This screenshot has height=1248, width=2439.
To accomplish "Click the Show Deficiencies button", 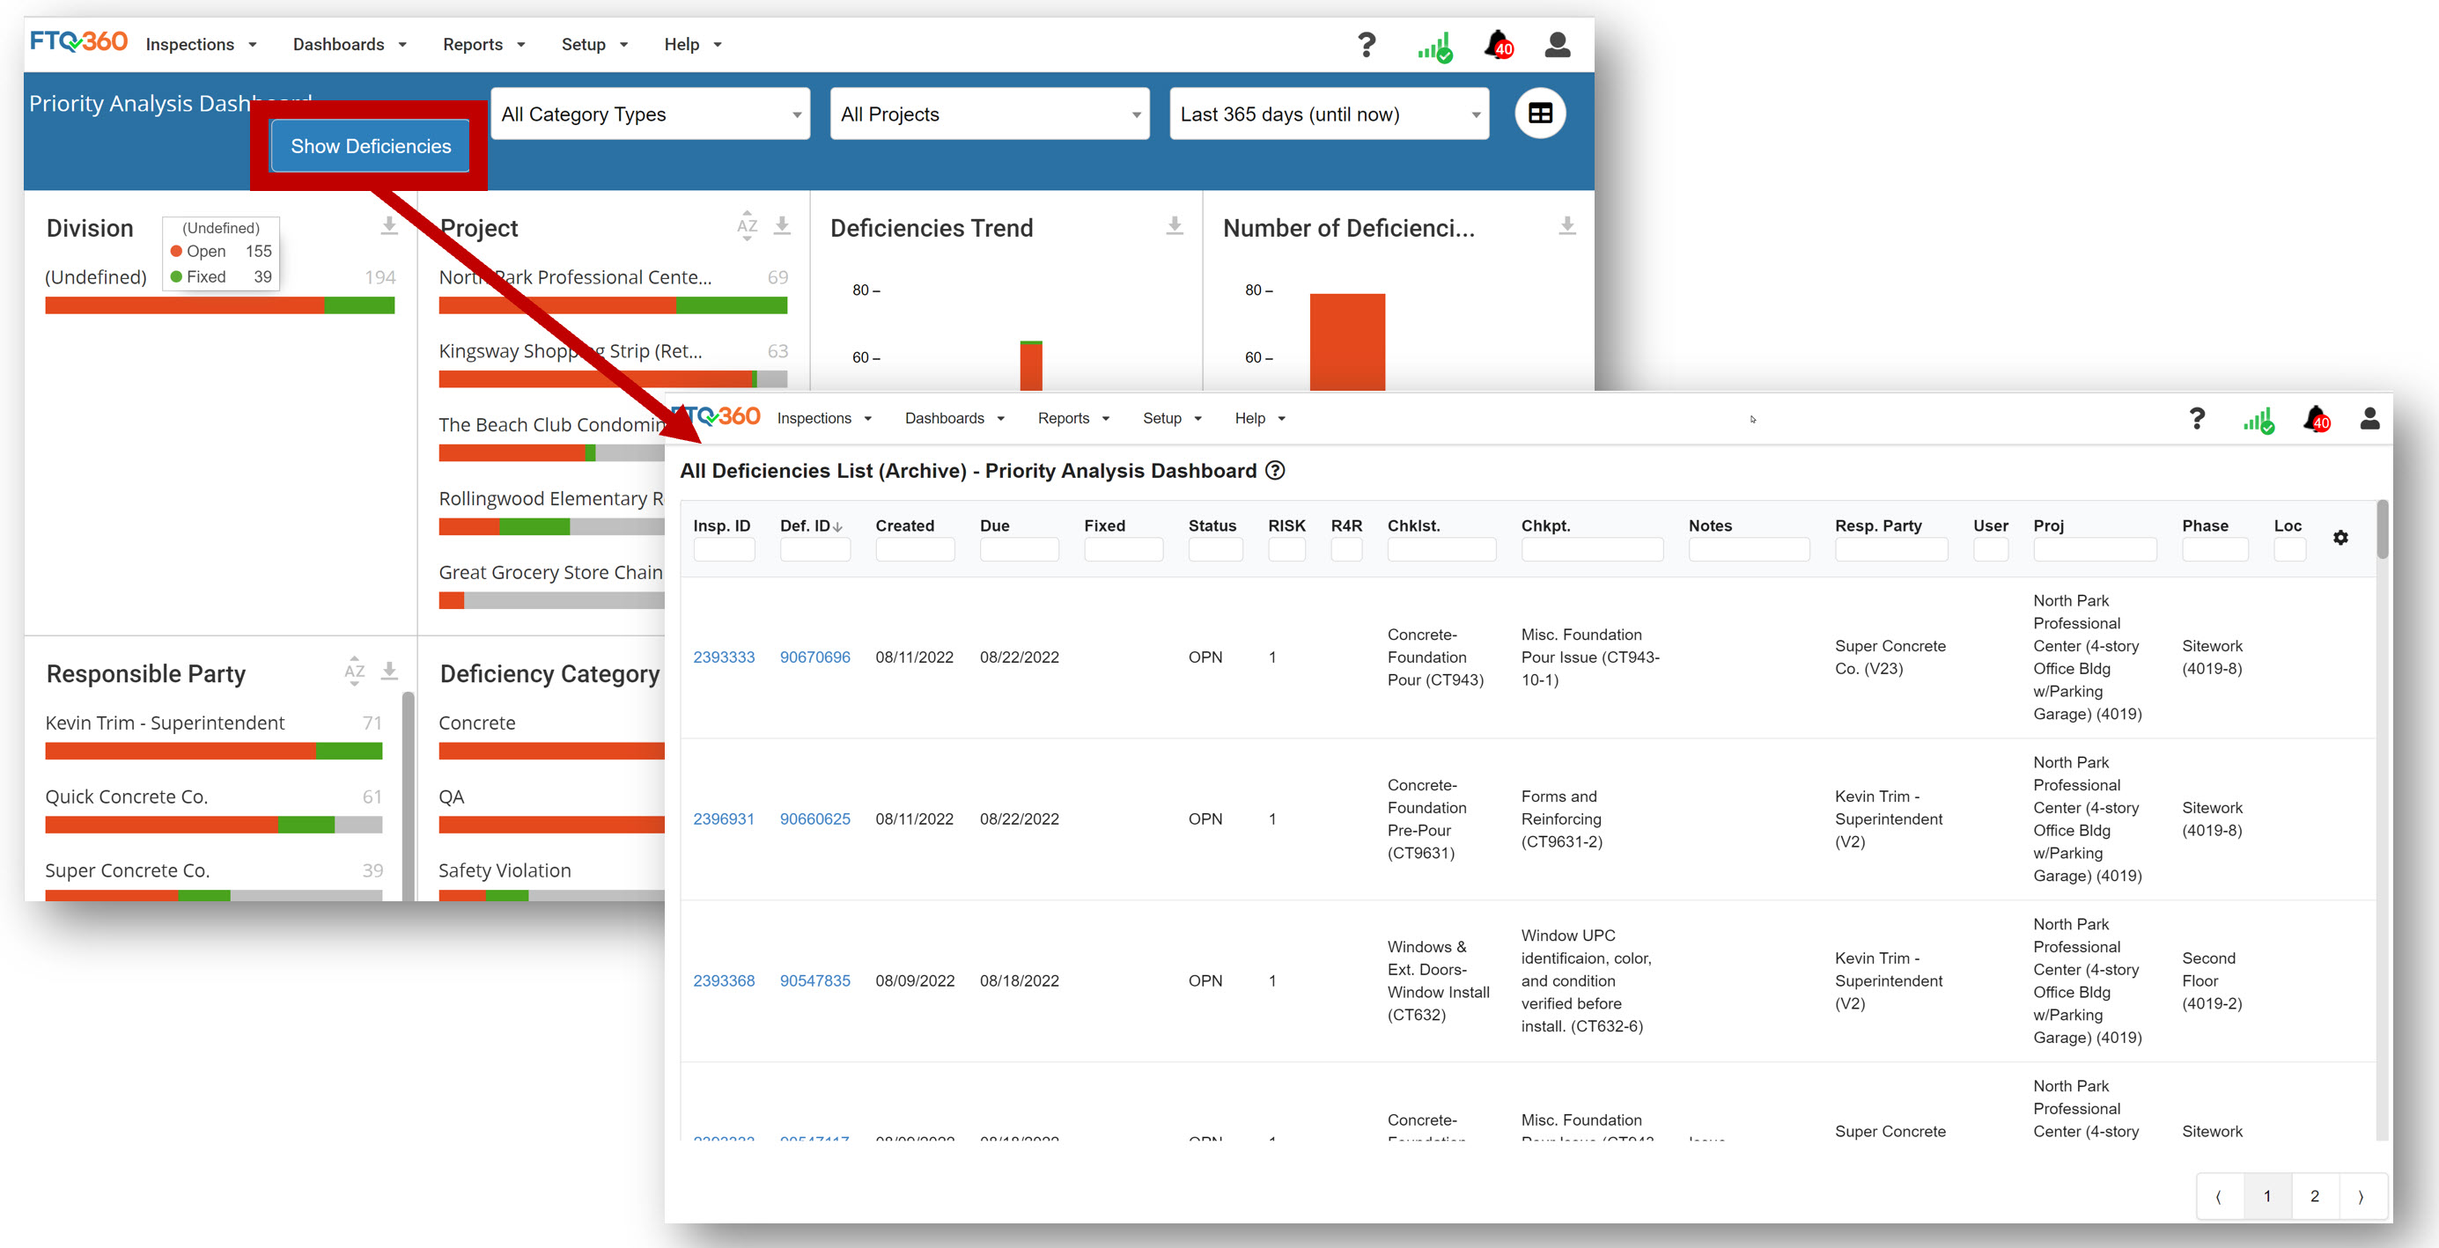I will pos(370,146).
